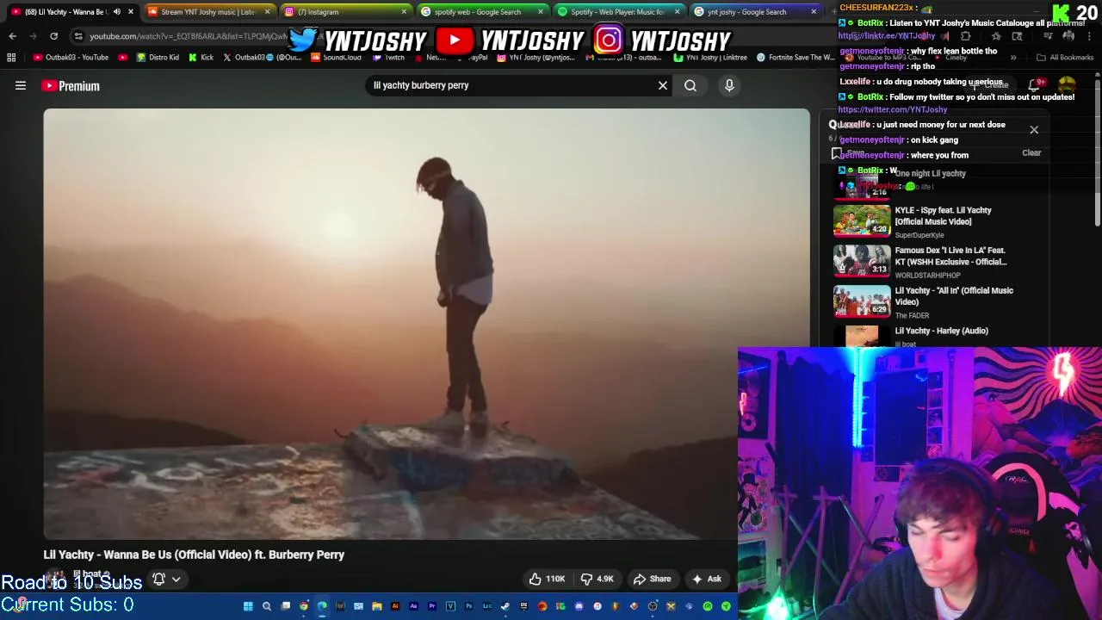Run search with the magnifier button
This screenshot has height=620, width=1102.
tap(690, 85)
